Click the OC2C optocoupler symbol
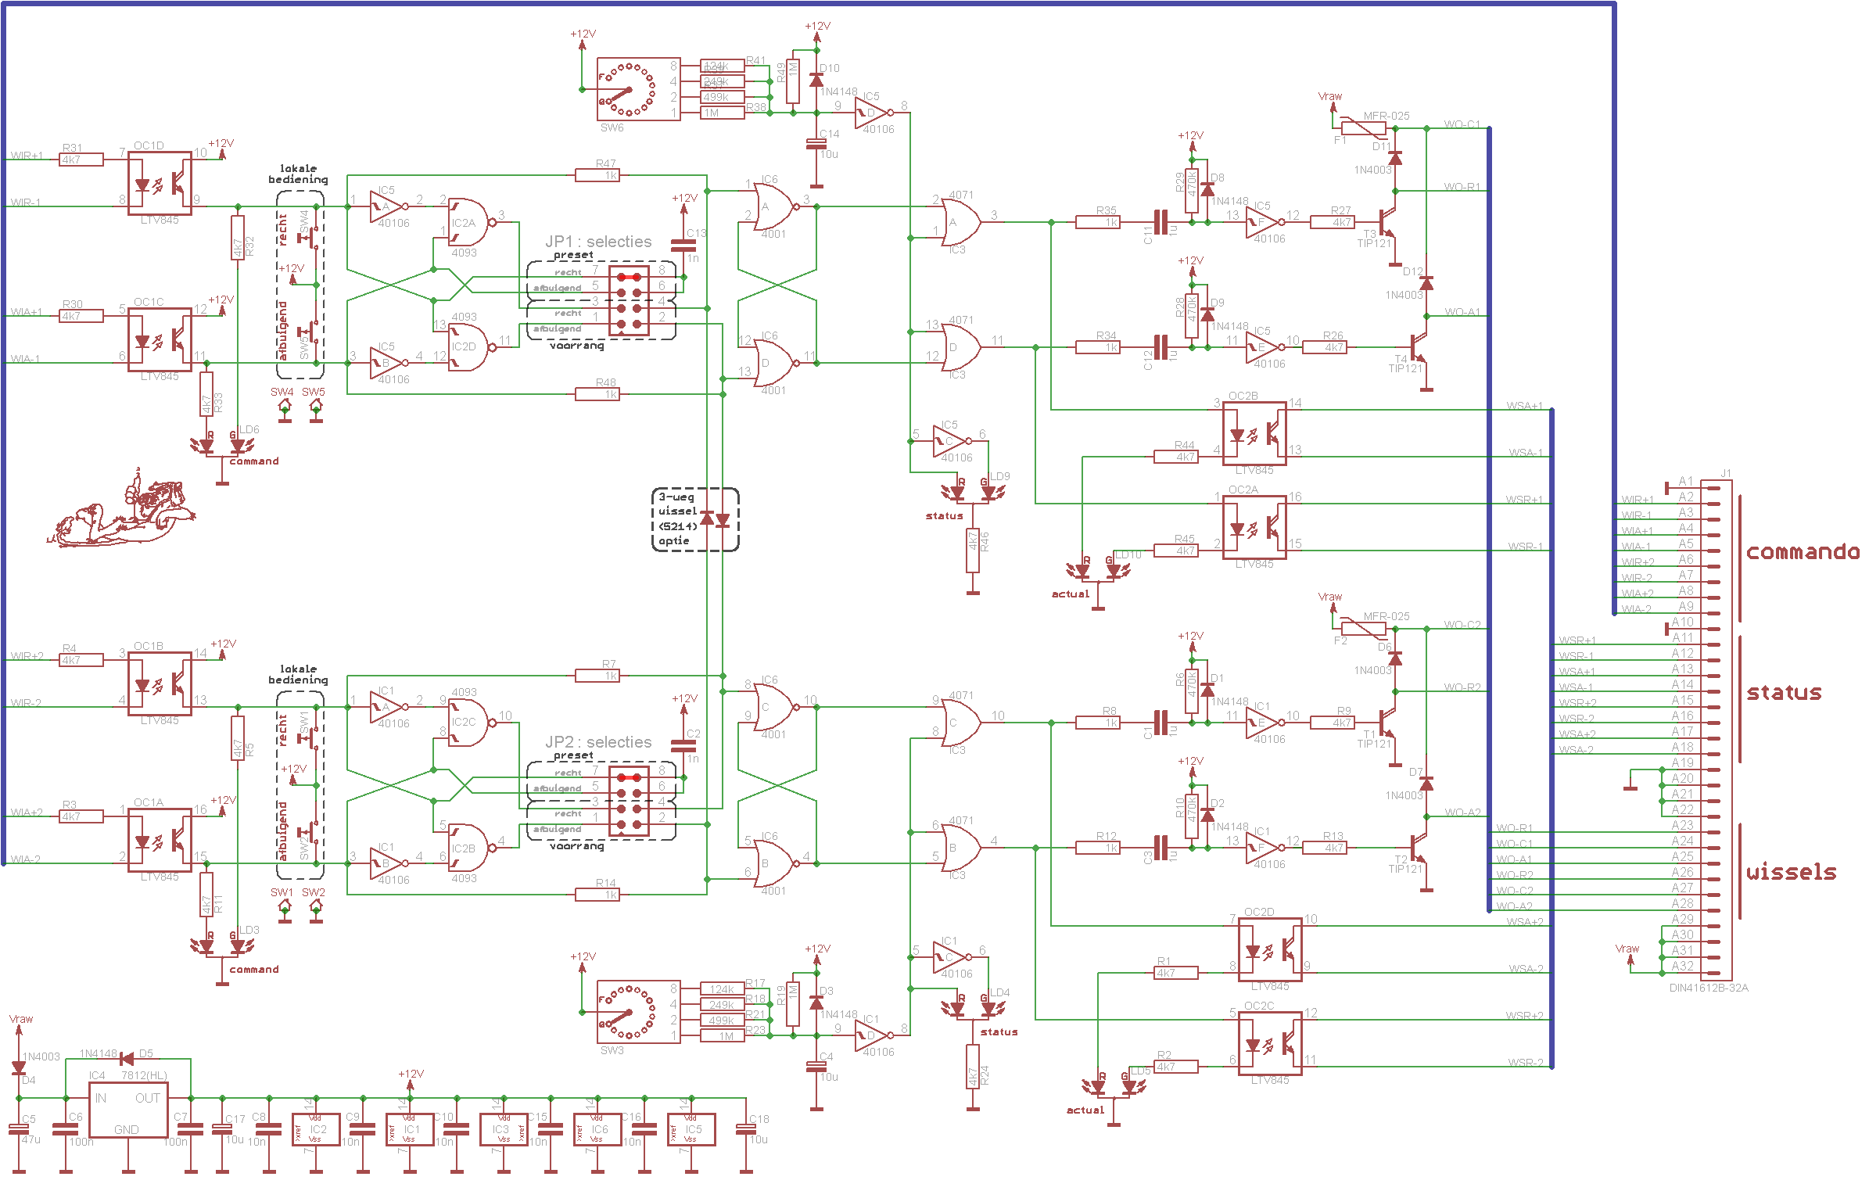This screenshot has height=1191, width=1869. tap(1270, 1044)
